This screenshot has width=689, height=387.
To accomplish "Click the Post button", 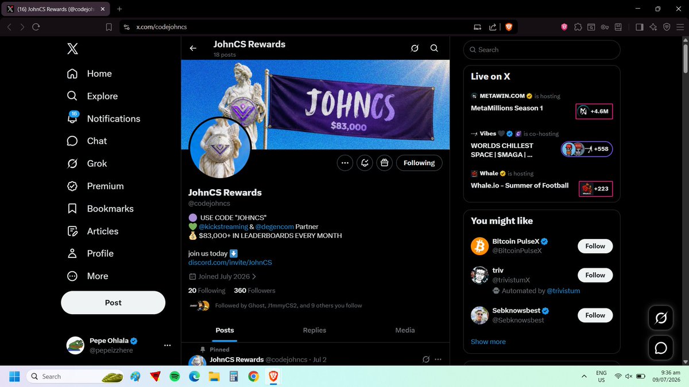I will [x=113, y=303].
